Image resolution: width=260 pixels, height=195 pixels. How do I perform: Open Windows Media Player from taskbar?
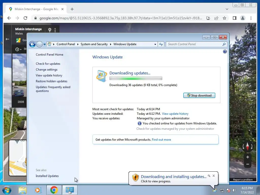tap(38, 190)
